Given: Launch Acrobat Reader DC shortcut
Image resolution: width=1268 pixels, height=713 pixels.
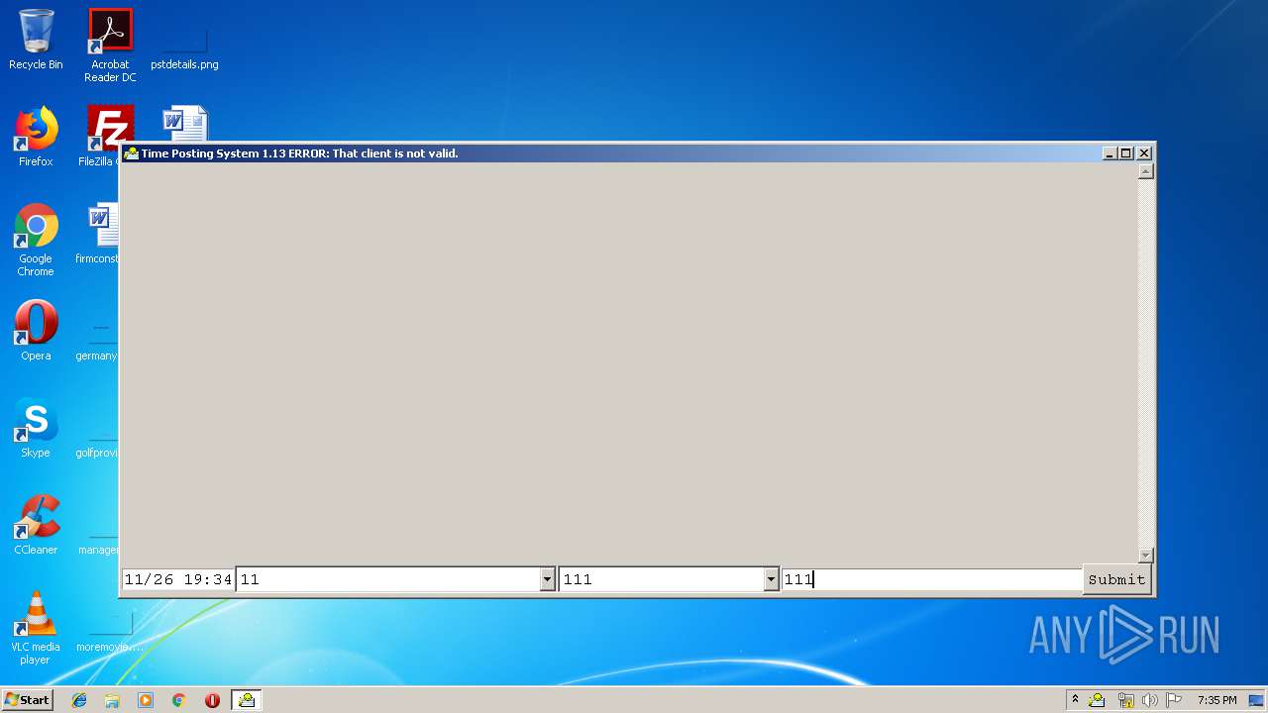Looking at the screenshot, I should pyautogui.click(x=110, y=45).
